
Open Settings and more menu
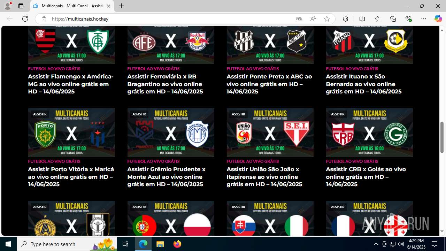(x=424, y=19)
